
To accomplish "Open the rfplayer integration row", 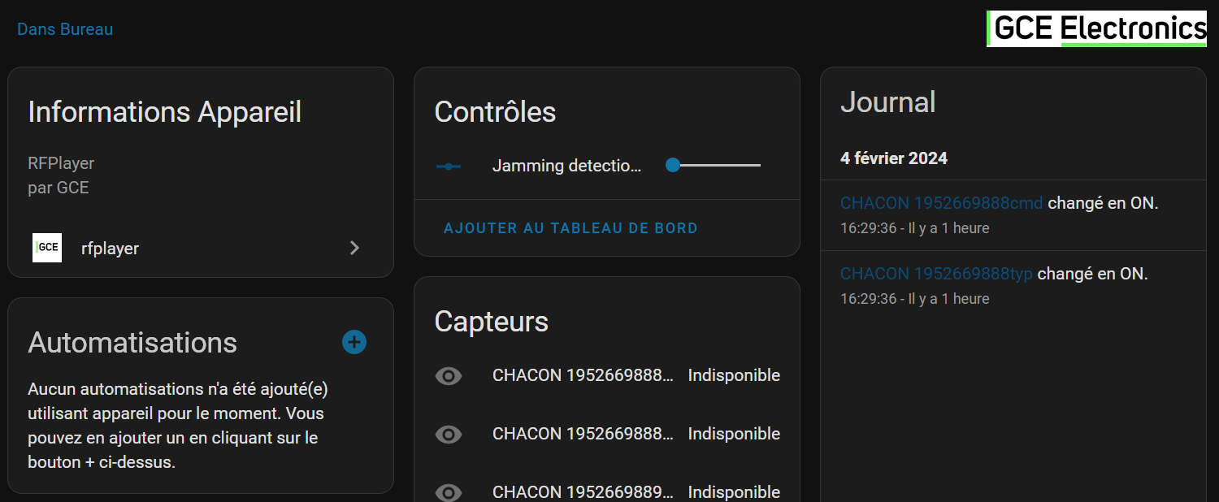I will click(200, 248).
